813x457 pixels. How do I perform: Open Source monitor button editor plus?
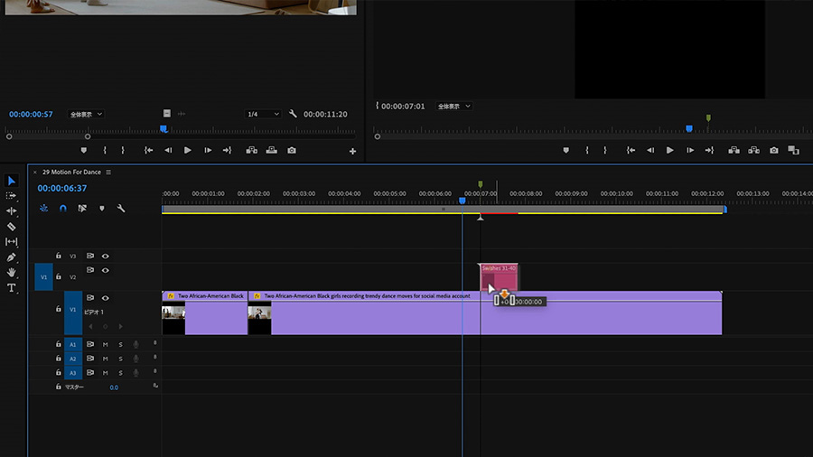click(x=352, y=152)
